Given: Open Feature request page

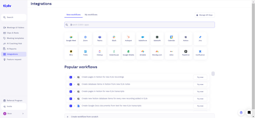Looking at the screenshot, I should (x=14, y=59).
